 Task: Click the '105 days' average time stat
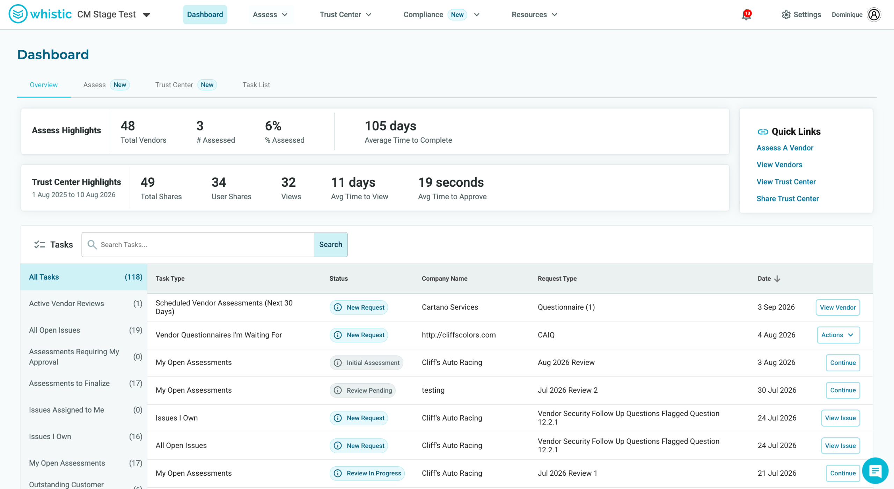point(390,126)
